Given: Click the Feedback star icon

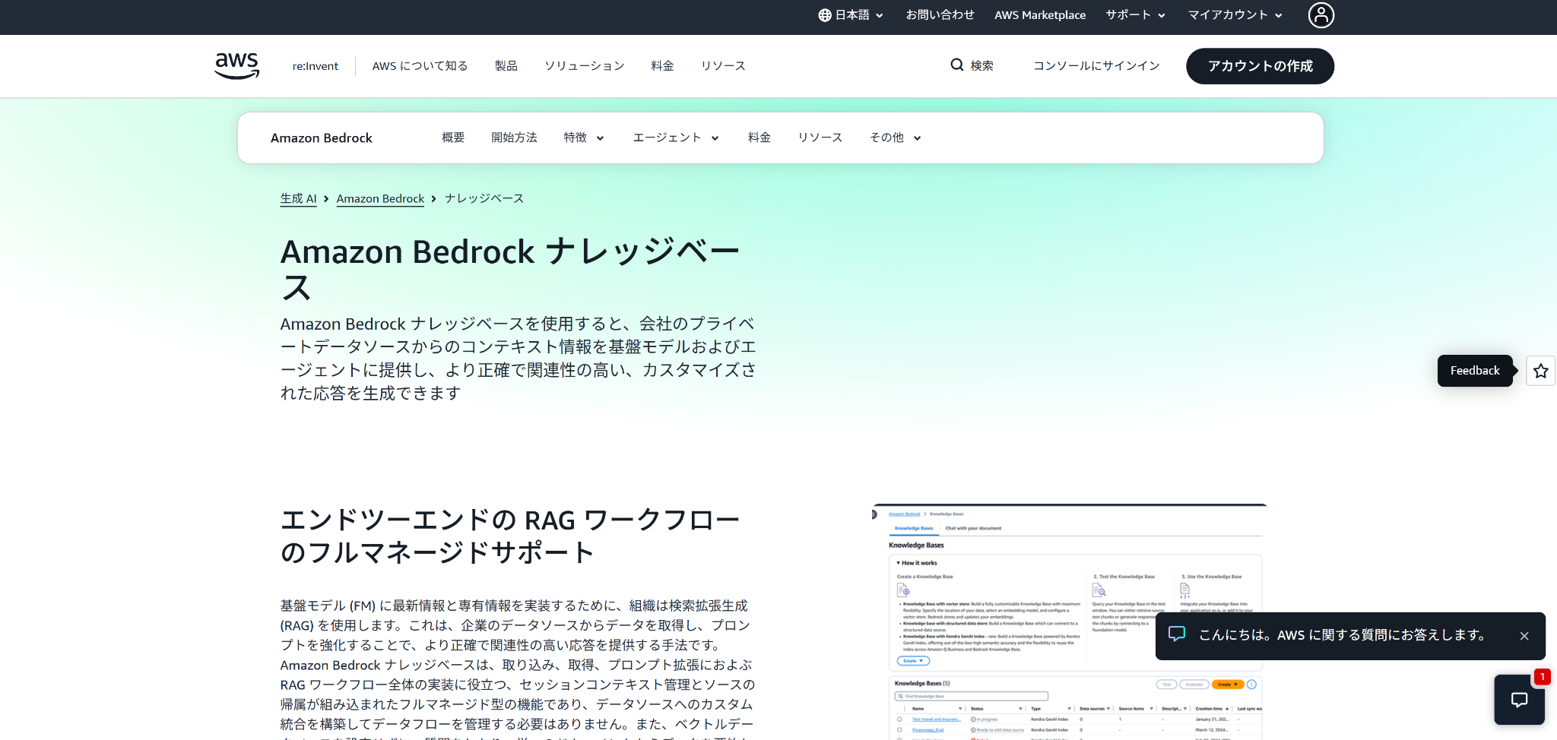Looking at the screenshot, I should tap(1540, 371).
